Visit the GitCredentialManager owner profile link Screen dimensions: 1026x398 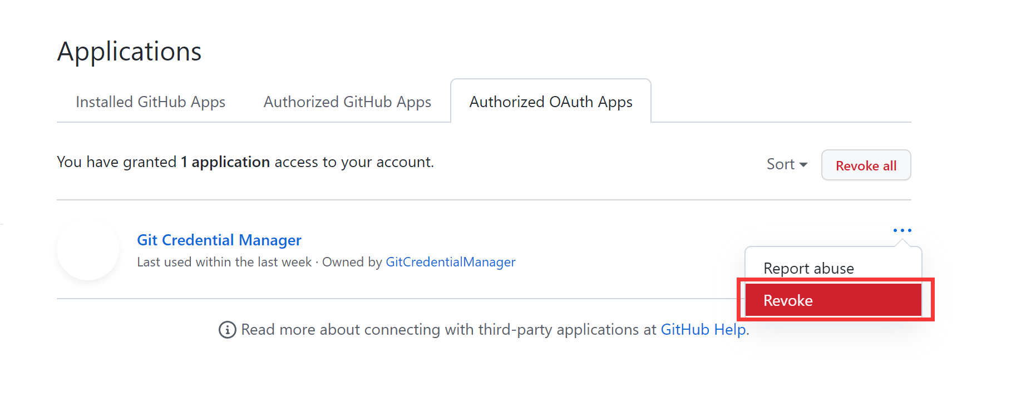pos(450,262)
